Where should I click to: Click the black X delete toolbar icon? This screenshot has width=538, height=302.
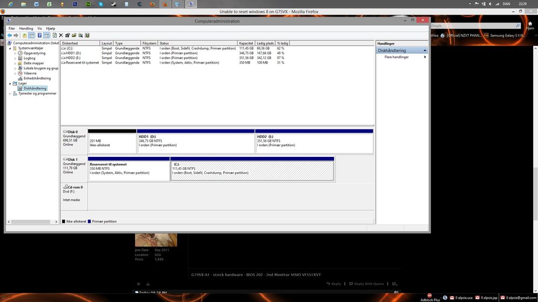coord(61,35)
